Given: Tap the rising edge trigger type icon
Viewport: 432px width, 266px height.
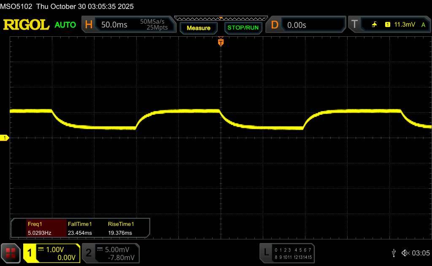Looking at the screenshot, I should [x=374, y=25].
